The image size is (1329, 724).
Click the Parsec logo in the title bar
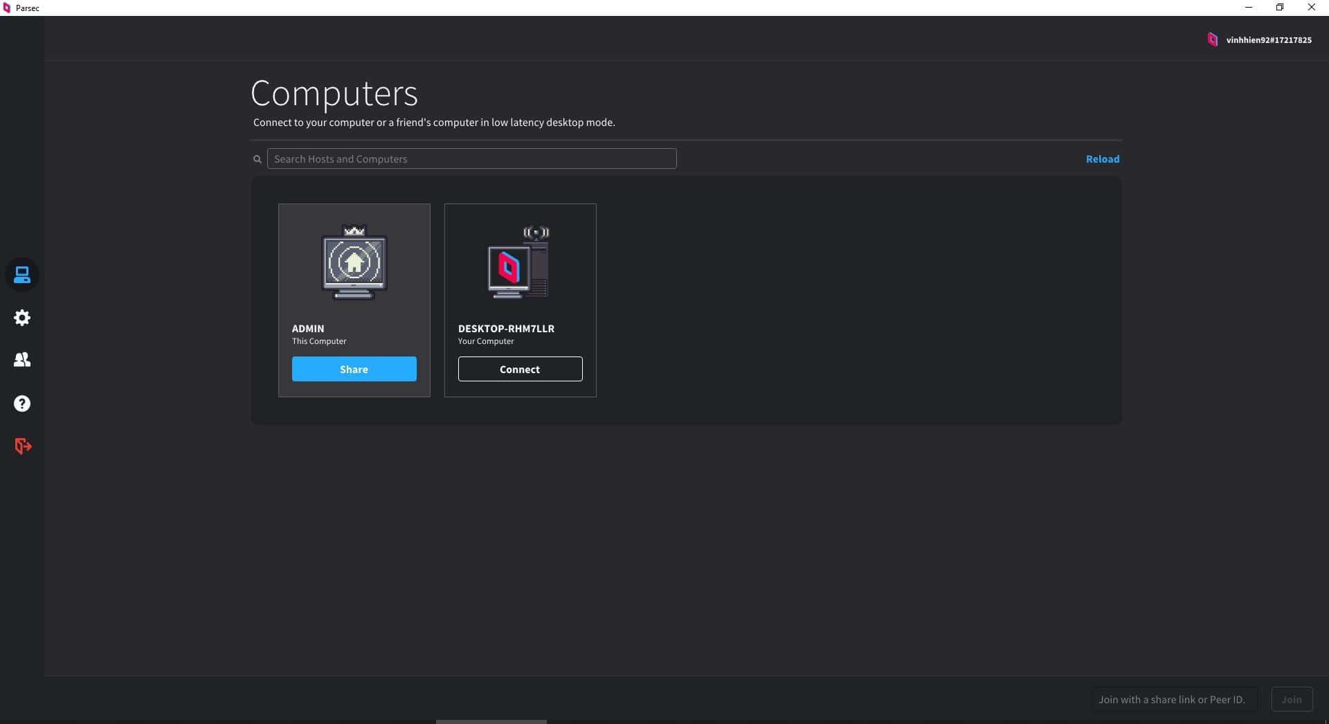[x=7, y=8]
